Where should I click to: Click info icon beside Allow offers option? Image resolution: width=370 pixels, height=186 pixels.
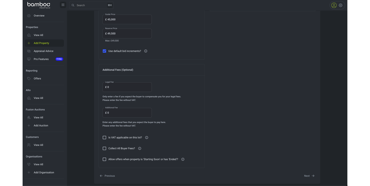pyautogui.click(x=183, y=159)
